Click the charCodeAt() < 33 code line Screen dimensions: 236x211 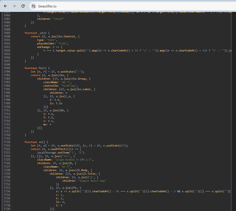pos(137,50)
